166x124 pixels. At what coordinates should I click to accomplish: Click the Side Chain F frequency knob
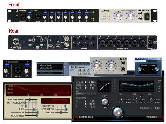click(86, 103)
